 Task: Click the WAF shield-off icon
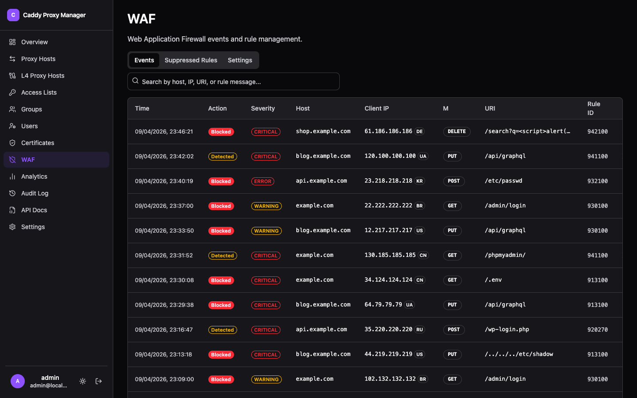coord(12,160)
